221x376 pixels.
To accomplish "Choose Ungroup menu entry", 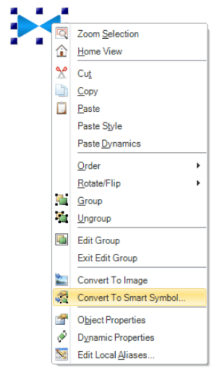I will point(130,218).
